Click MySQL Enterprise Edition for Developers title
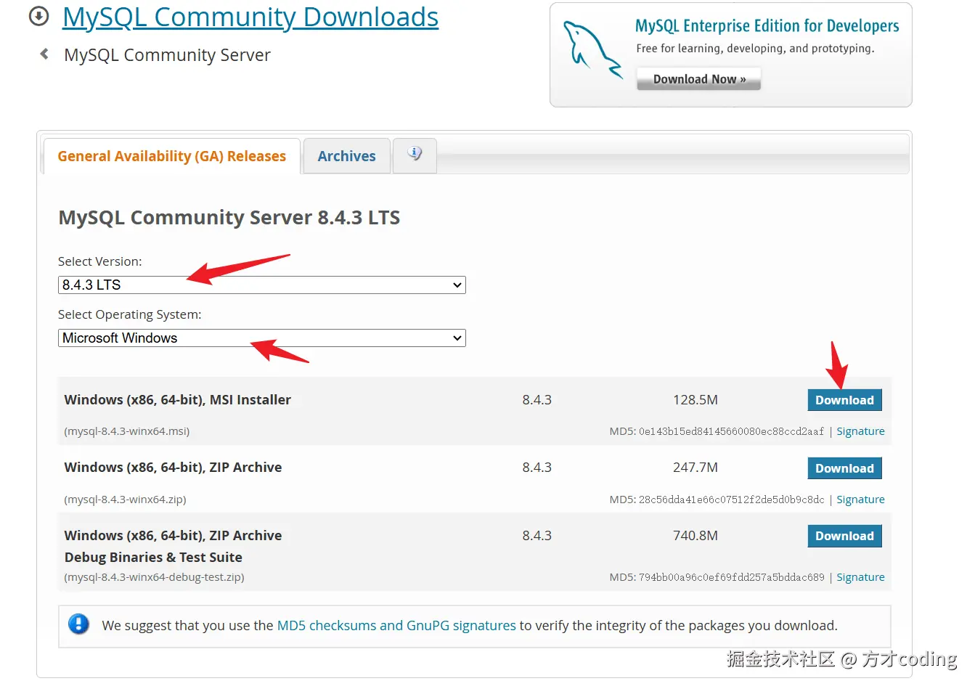 coord(767,26)
